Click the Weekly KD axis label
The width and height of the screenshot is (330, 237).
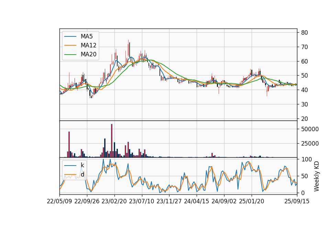tap(316, 176)
